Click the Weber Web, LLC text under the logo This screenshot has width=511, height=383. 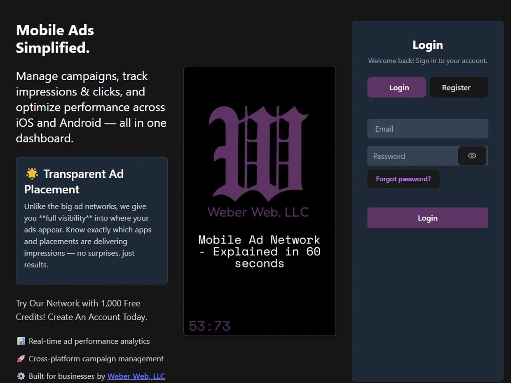[x=260, y=212]
